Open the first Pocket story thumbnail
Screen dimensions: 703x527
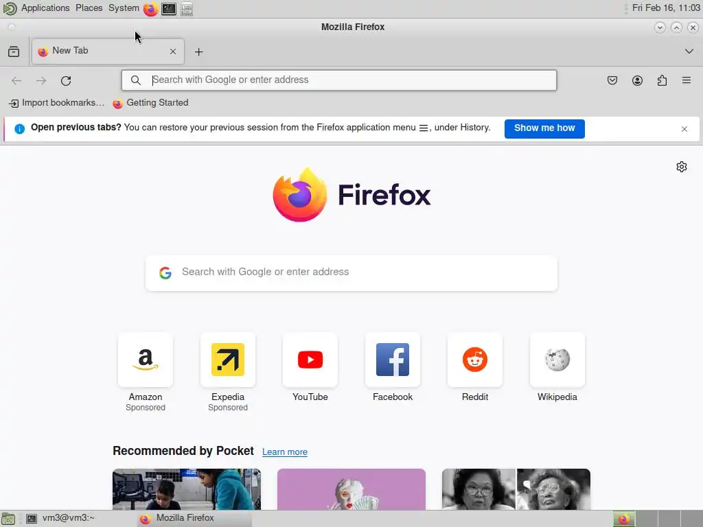click(x=187, y=489)
